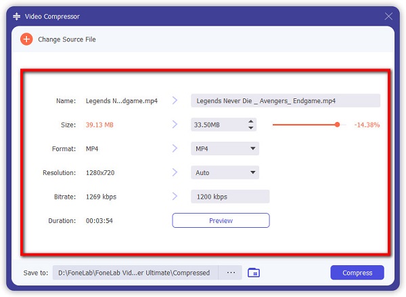Image resolution: width=406 pixels, height=297 pixels.
Task: Click the Save to path field
Action: coord(135,273)
